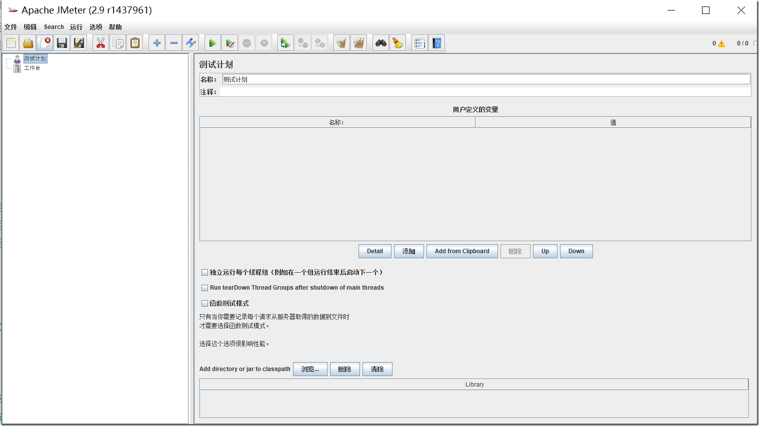Clear results with single broom icon
This screenshot has height=426, width=759.
342,43
